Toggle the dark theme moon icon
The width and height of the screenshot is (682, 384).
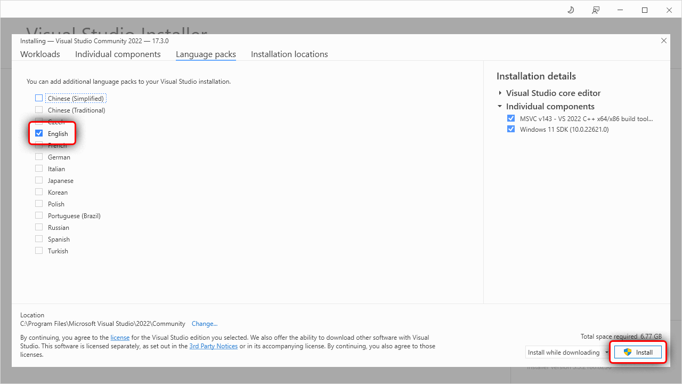pos(571,10)
